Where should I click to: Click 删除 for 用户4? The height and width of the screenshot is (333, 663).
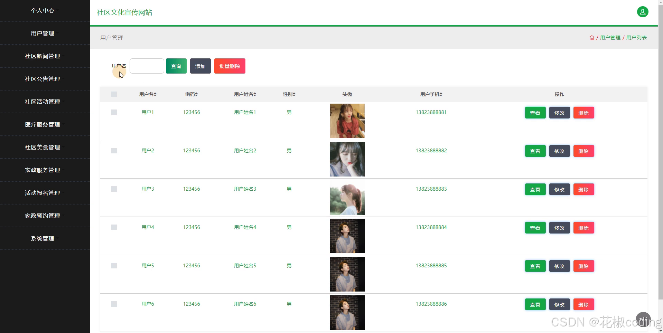pyautogui.click(x=583, y=228)
